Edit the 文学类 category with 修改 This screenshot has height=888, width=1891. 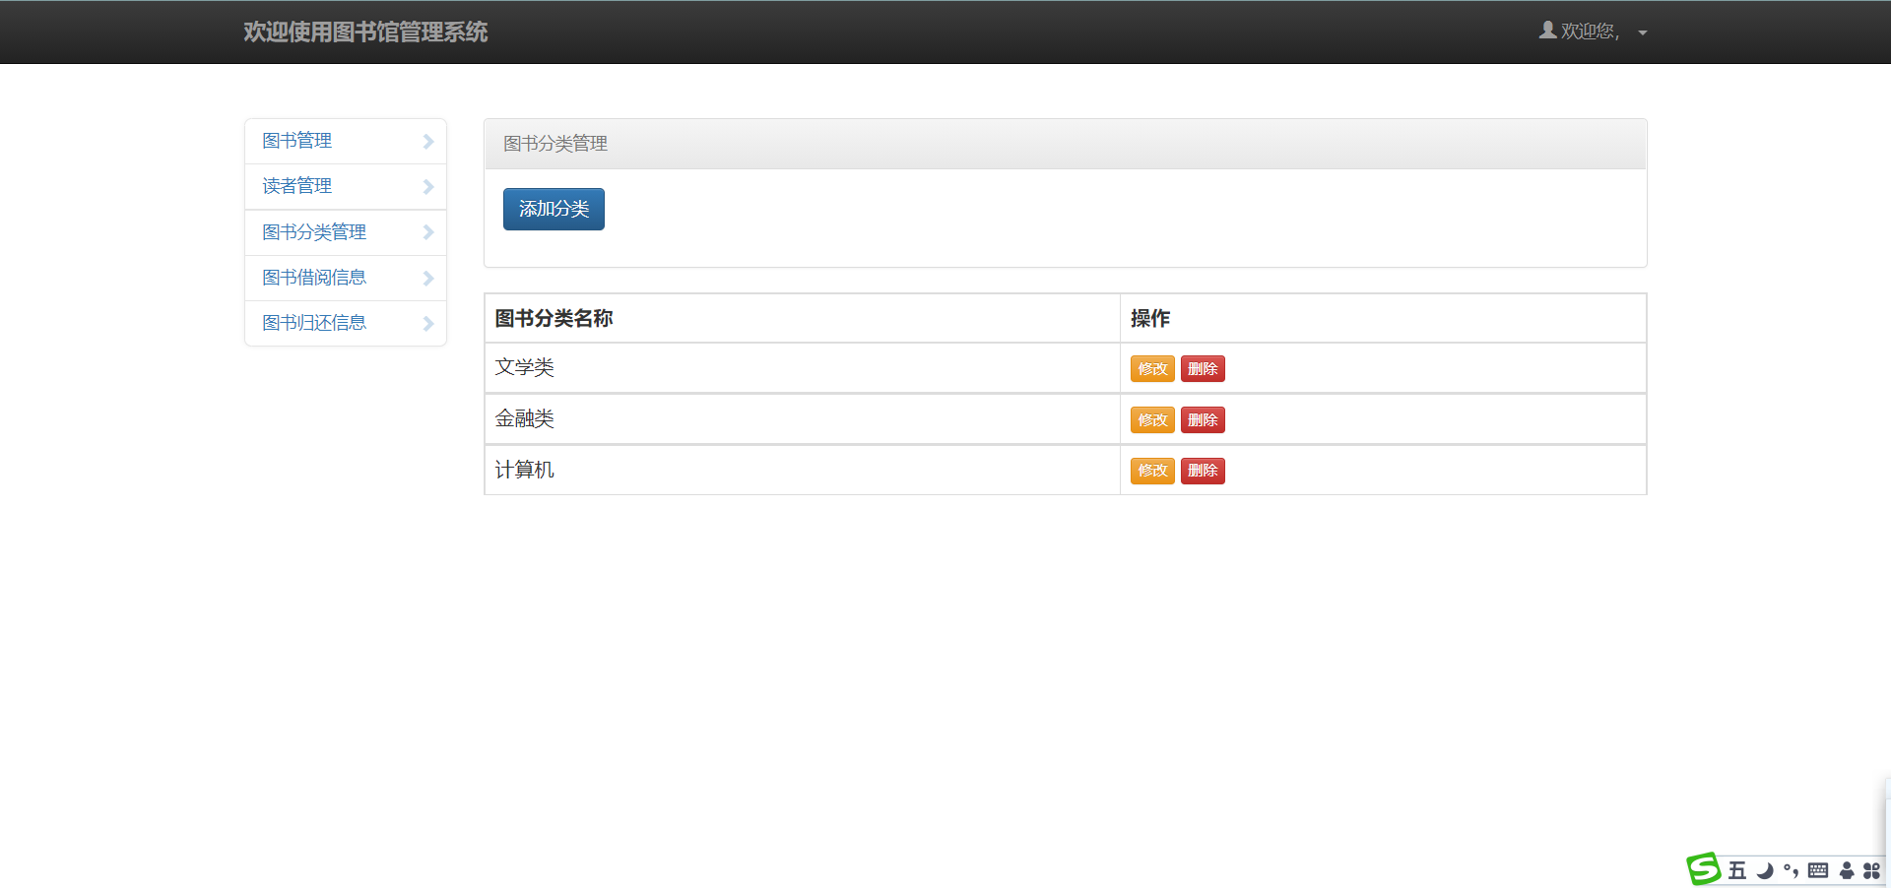1152,369
